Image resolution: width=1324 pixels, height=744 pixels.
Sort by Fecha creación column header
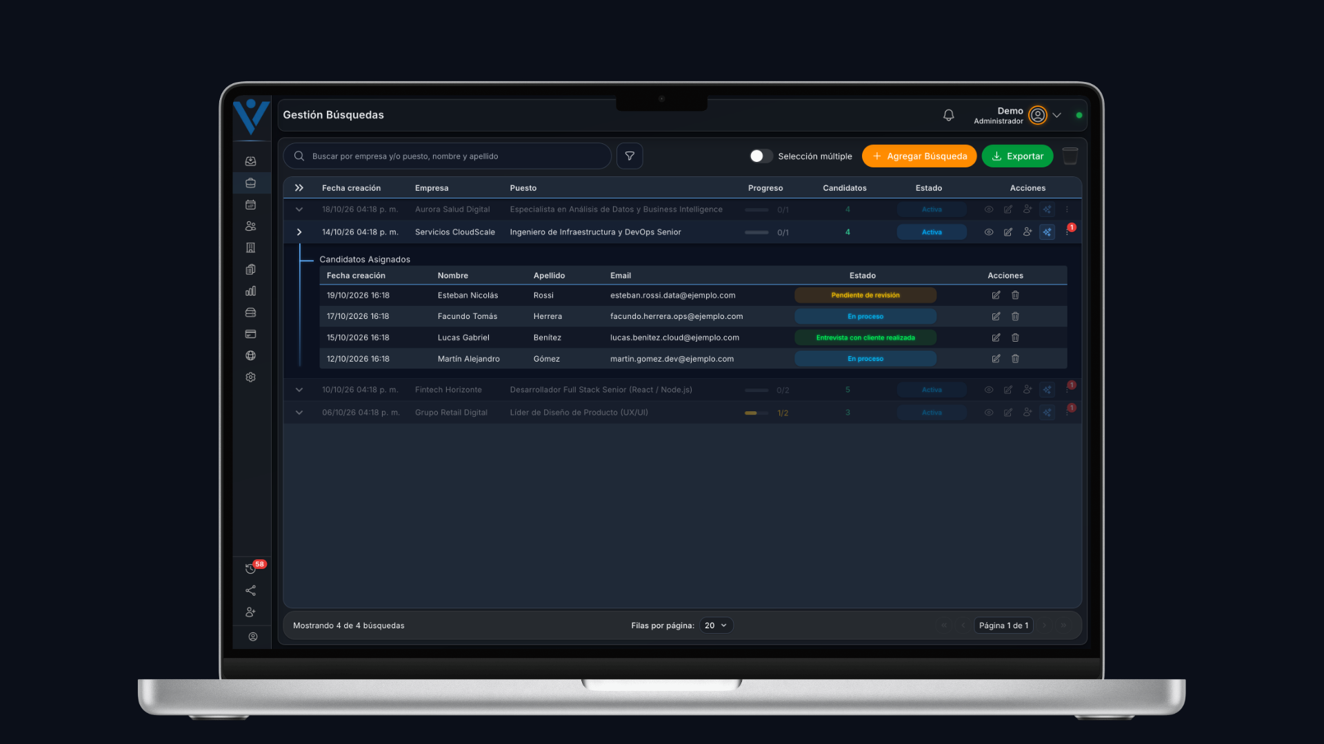pos(351,188)
